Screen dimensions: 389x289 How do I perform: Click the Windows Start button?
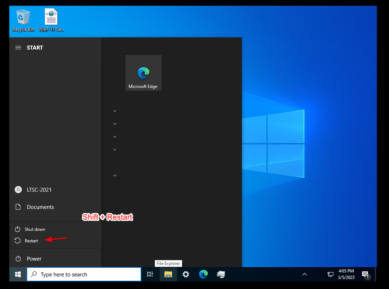pyautogui.click(x=18, y=274)
